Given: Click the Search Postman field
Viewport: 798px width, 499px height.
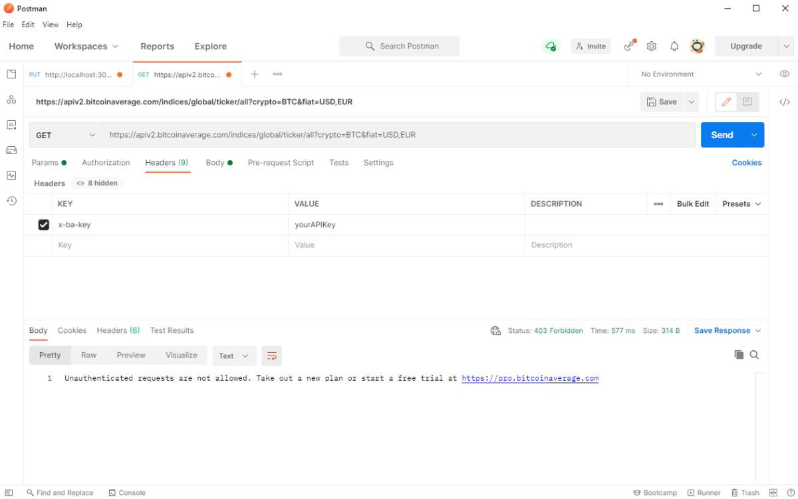Looking at the screenshot, I should point(399,47).
